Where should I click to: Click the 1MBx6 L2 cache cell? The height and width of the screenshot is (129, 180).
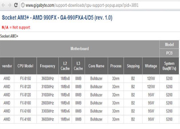[65, 111]
